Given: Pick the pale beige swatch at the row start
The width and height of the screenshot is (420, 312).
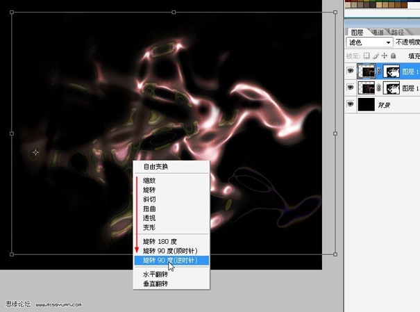Looking at the screenshot, I should coord(348,5).
